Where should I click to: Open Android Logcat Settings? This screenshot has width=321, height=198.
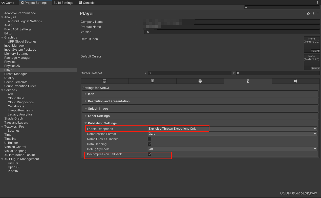pos(25,21)
